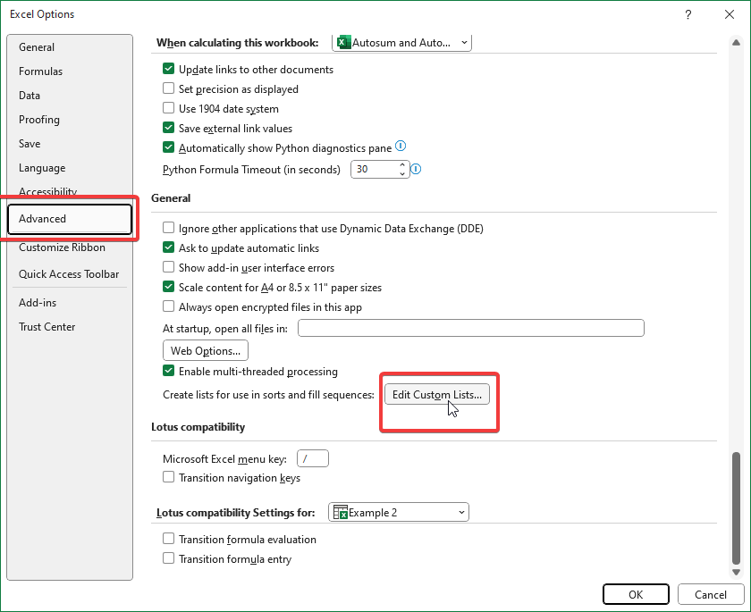Screen dimensions: 751x612
Task: Open Quick Access Toolbar options
Action: click(69, 274)
